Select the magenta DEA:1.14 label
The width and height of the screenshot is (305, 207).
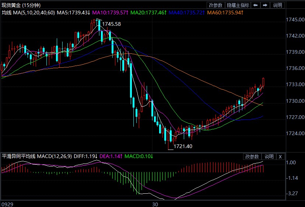pos(111,156)
